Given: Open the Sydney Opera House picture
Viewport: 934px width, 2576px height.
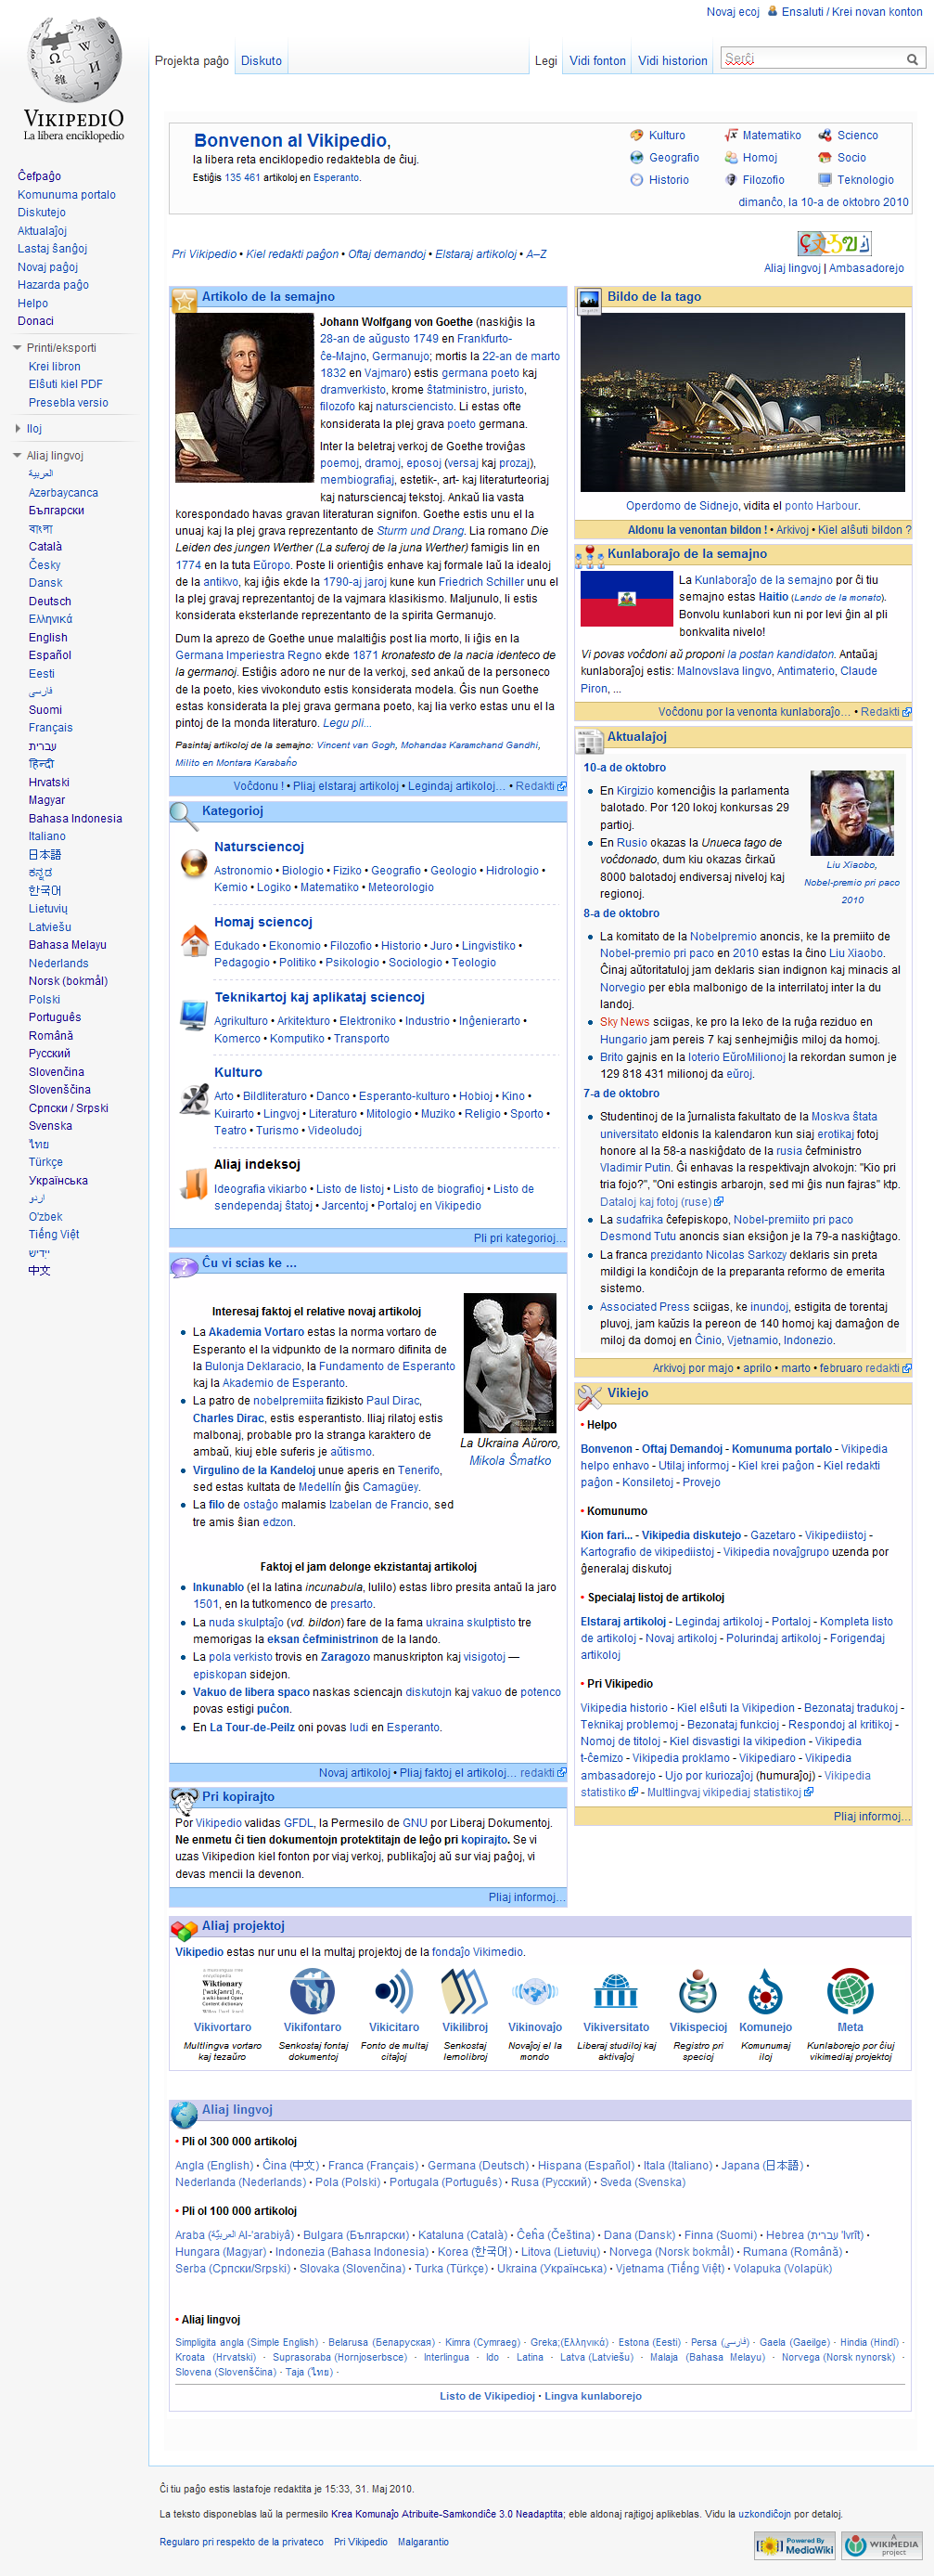Looking at the screenshot, I should 742,402.
